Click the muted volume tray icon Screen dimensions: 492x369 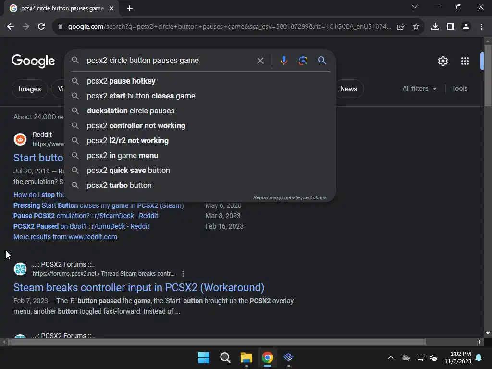(x=433, y=357)
